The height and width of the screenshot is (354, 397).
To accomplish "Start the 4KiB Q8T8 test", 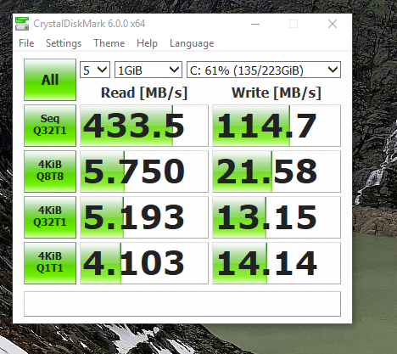I will click(50, 171).
